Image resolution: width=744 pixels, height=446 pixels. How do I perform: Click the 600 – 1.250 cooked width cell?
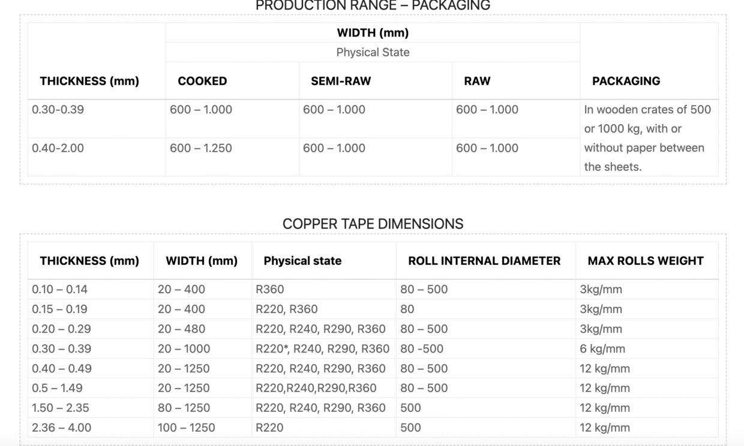click(201, 148)
